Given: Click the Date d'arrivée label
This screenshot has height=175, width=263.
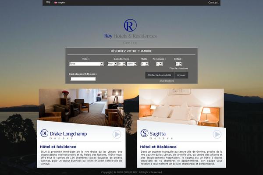Looking at the screenshot, I should tap(122, 59).
